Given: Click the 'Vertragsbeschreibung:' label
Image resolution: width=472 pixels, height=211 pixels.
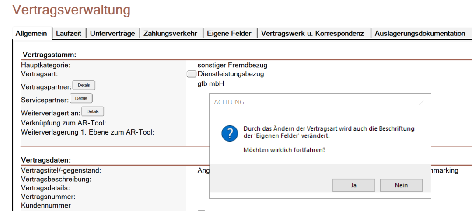Looking at the screenshot, I should (56, 180).
